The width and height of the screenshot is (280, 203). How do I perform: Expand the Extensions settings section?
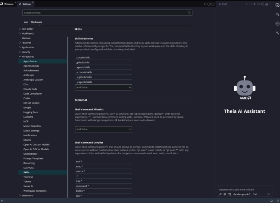[20, 195]
